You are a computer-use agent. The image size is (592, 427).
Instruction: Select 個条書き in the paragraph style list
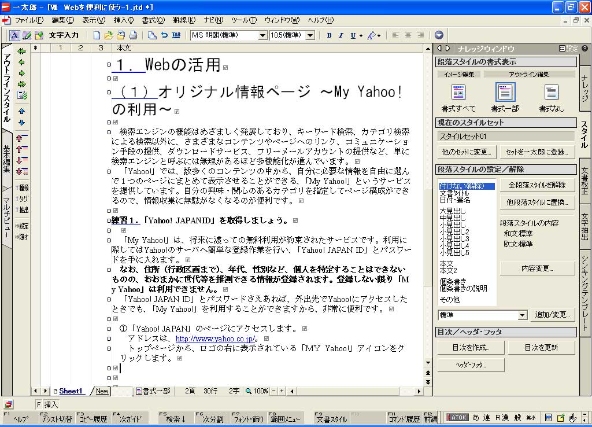(453, 281)
